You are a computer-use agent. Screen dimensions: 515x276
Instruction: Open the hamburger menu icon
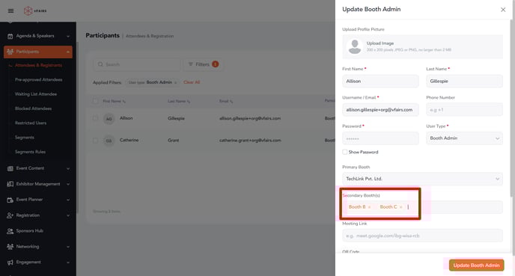(x=10, y=10)
